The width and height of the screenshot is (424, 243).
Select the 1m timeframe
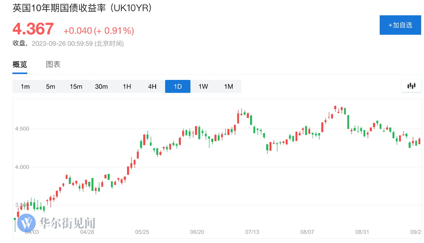tap(25, 87)
